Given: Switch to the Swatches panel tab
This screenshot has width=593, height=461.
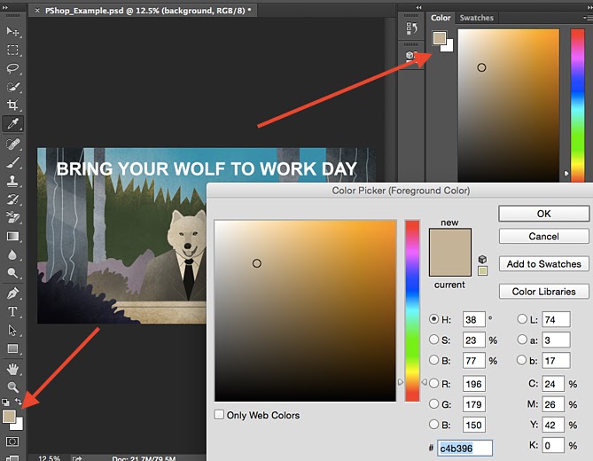Looking at the screenshot, I should click(x=477, y=18).
